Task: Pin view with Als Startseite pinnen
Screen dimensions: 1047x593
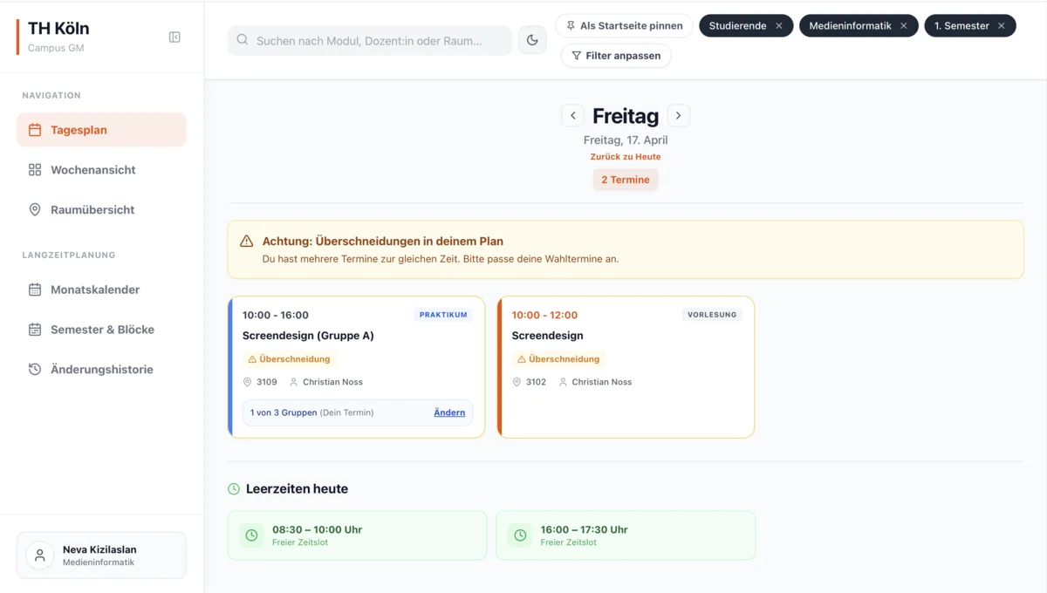Action: 624,26
